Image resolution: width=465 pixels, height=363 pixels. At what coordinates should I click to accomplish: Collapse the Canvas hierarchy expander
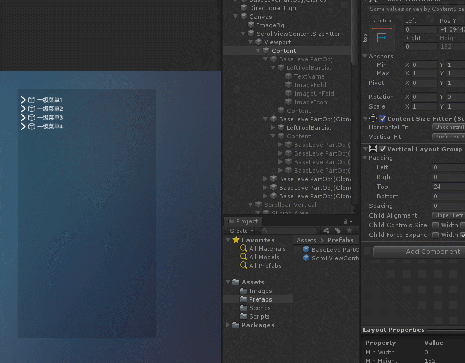(235, 17)
